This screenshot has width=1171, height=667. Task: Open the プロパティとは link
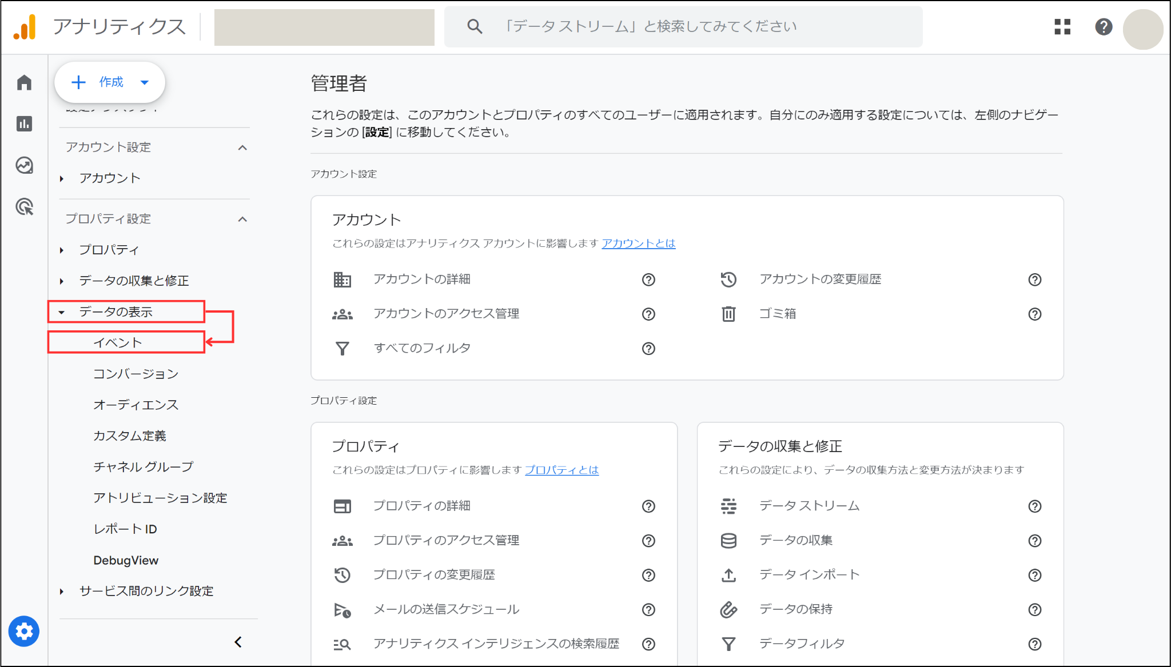pyautogui.click(x=562, y=470)
